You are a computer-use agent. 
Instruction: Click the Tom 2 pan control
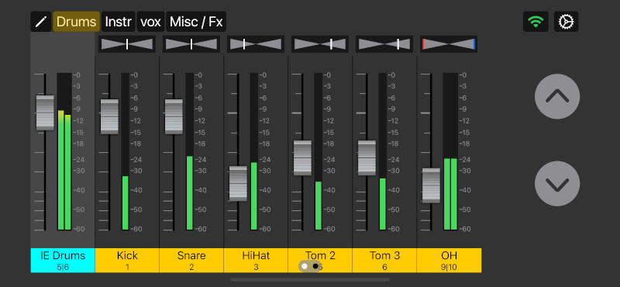(x=320, y=44)
